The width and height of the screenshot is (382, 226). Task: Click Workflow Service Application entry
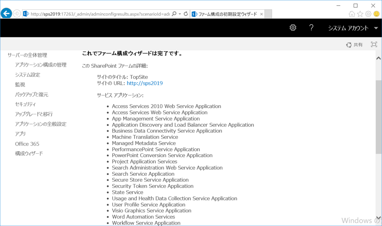(146, 223)
